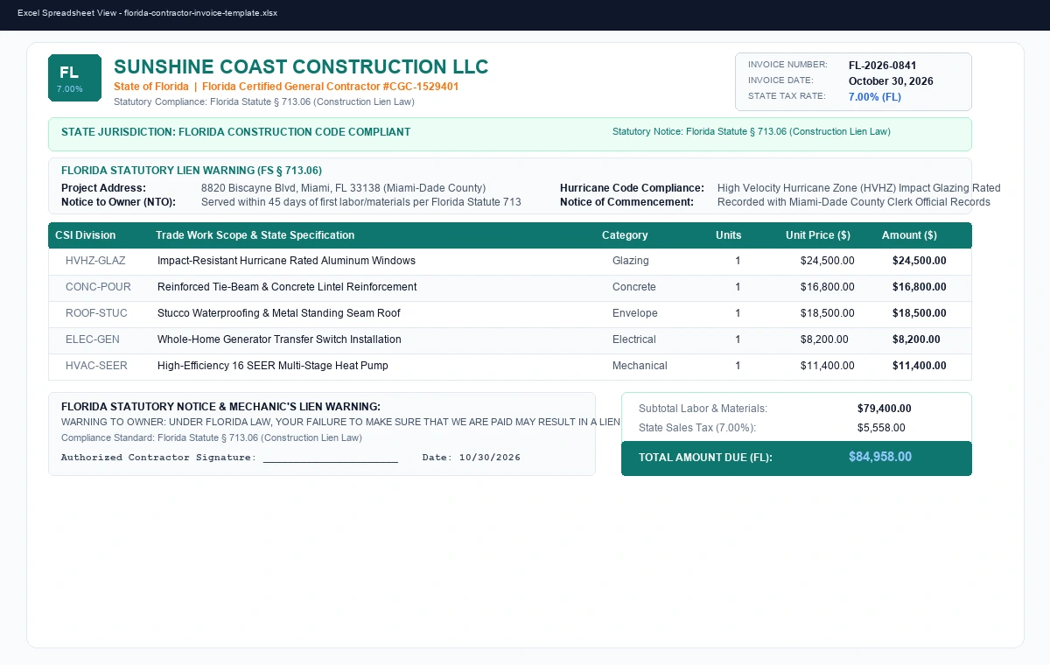This screenshot has width=1050, height=665.
Task: Click the WARNING TO OWNER lien paragraph
Action: click(x=340, y=423)
